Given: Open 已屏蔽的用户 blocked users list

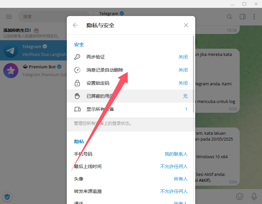Looking at the screenshot, I should 131,96.
